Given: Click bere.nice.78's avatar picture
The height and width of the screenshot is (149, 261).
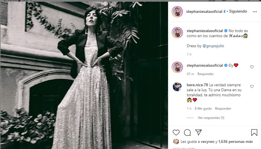Looking at the screenshot, I should [x=177, y=87].
